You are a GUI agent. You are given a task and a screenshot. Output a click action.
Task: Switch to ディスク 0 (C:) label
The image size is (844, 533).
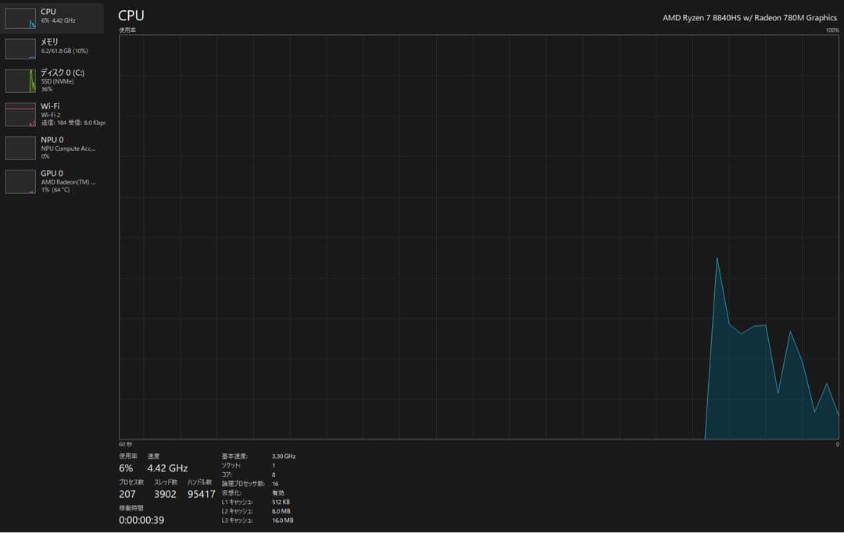pyautogui.click(x=63, y=73)
